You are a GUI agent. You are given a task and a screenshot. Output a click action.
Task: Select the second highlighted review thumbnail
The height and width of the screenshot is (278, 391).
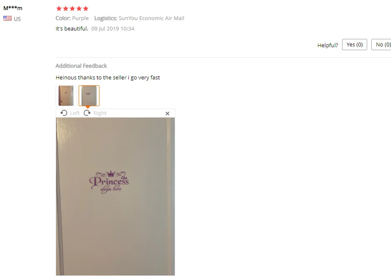pyautogui.click(x=89, y=96)
